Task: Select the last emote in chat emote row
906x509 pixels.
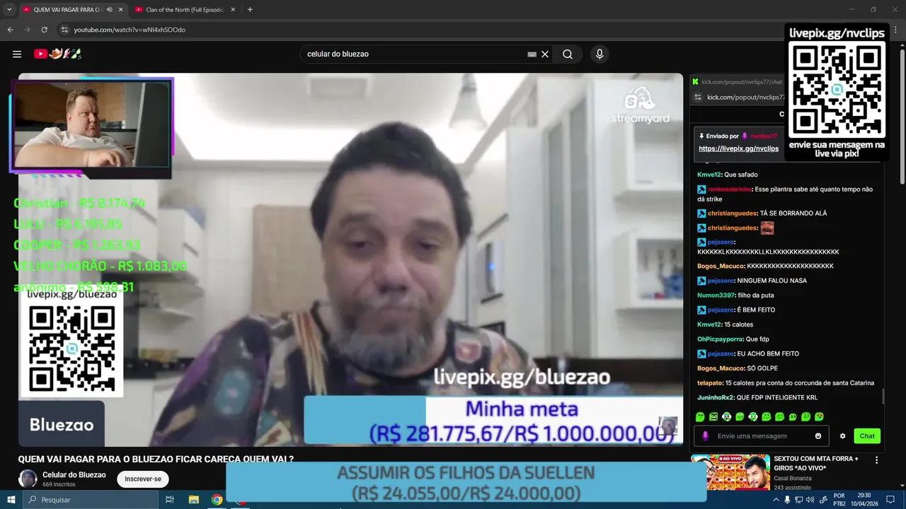Action: click(819, 417)
